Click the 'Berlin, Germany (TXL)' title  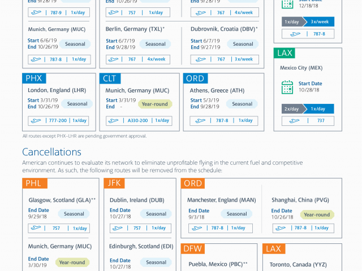pos(134,29)
